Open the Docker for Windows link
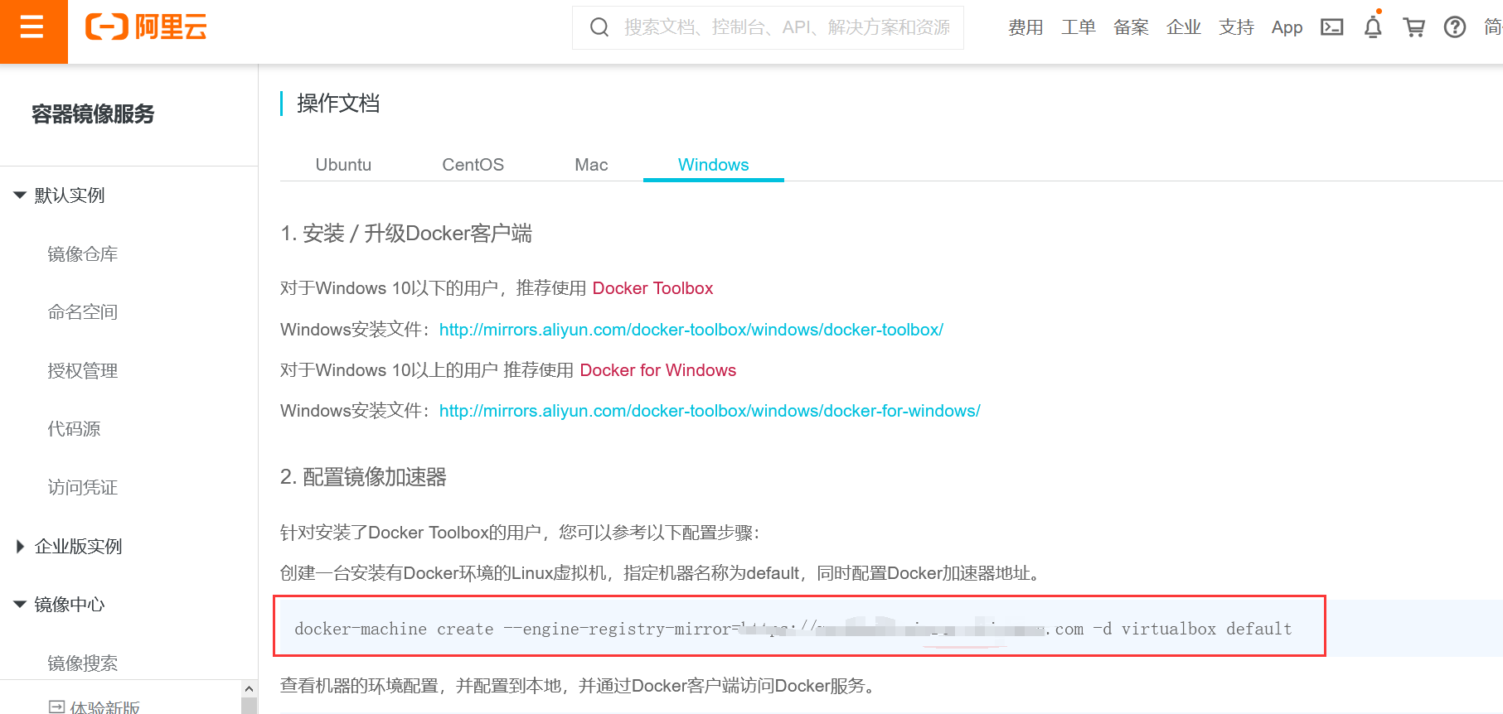The image size is (1503, 714). click(x=658, y=370)
